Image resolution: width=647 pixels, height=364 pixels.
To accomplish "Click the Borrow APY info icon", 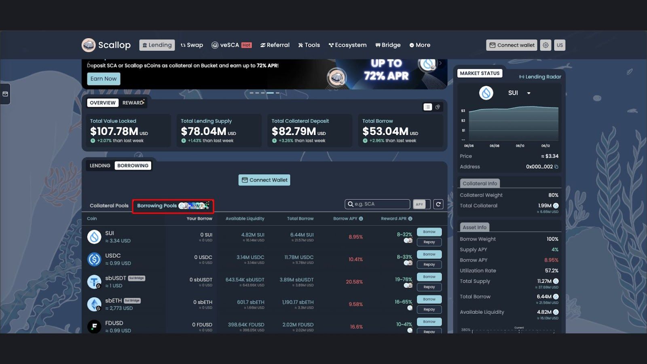I will point(361,218).
